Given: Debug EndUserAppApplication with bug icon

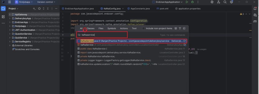Looking at the screenshot, I should pyautogui.click(x=192, y=2).
